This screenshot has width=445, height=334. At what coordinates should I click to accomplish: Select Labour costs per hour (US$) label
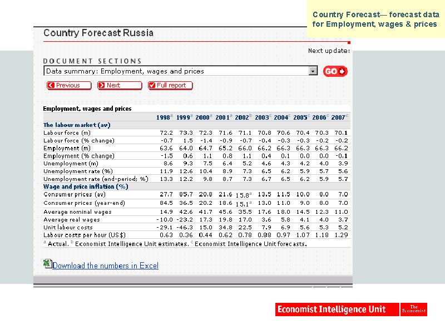click(85, 235)
